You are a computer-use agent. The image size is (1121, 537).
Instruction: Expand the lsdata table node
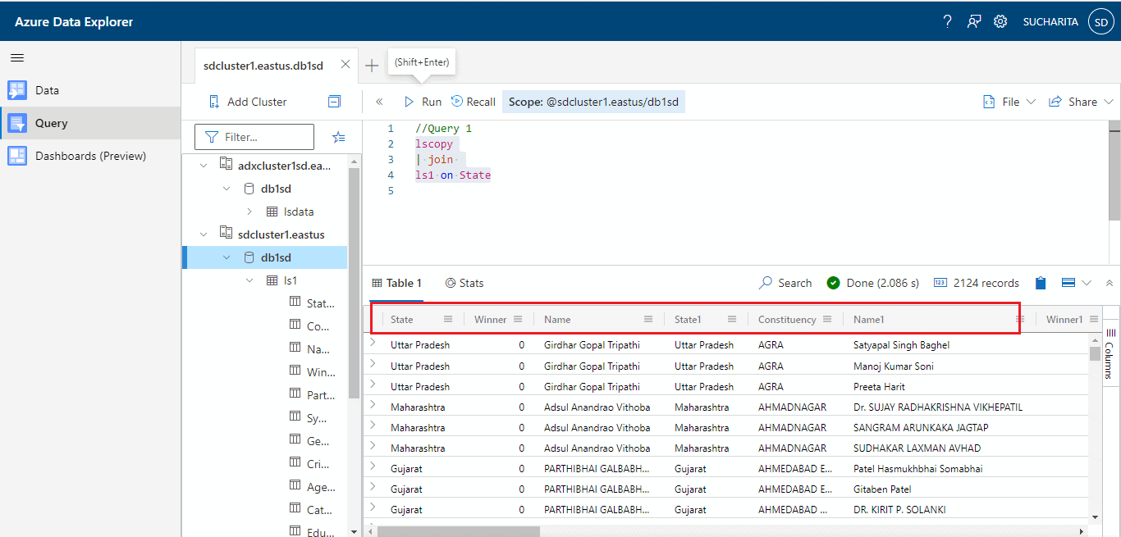249,212
